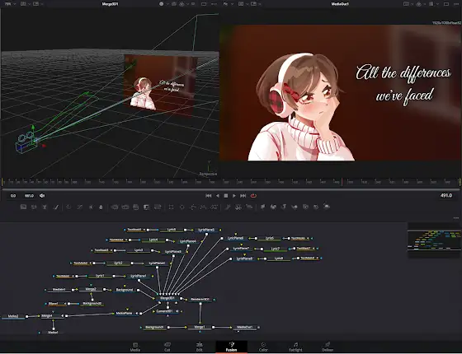
Task: Switch to the Media page
Action: tap(135, 347)
